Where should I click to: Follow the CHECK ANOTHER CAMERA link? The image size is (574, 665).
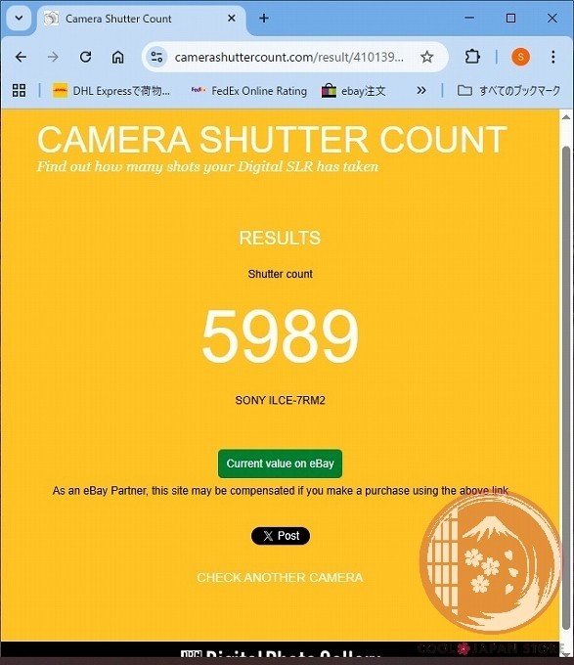280,578
